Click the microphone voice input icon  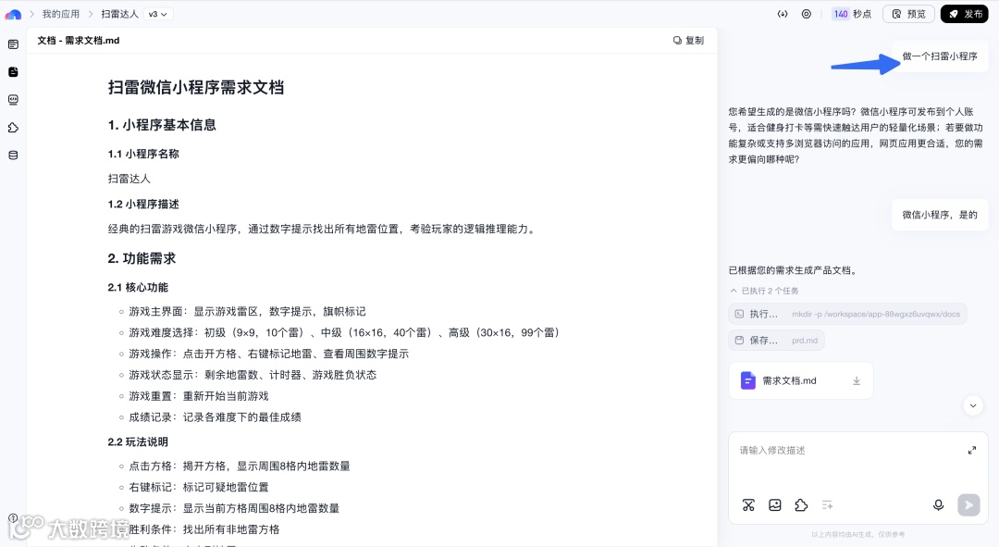click(939, 505)
